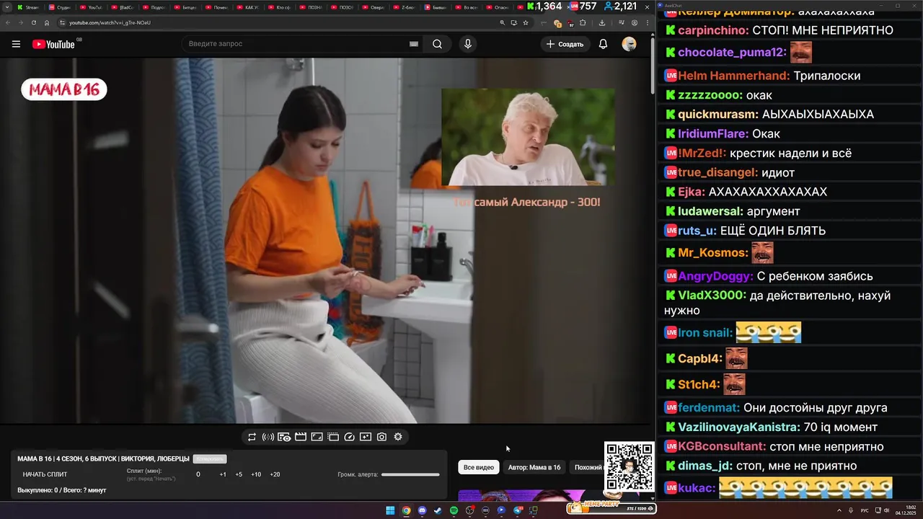
Task: Switch to the Z-блог browser tab
Action: click(405, 6)
